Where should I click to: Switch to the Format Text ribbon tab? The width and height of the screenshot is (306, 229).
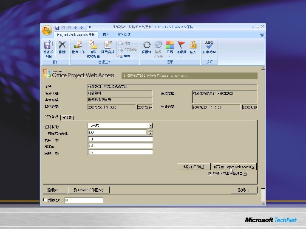coord(124,35)
